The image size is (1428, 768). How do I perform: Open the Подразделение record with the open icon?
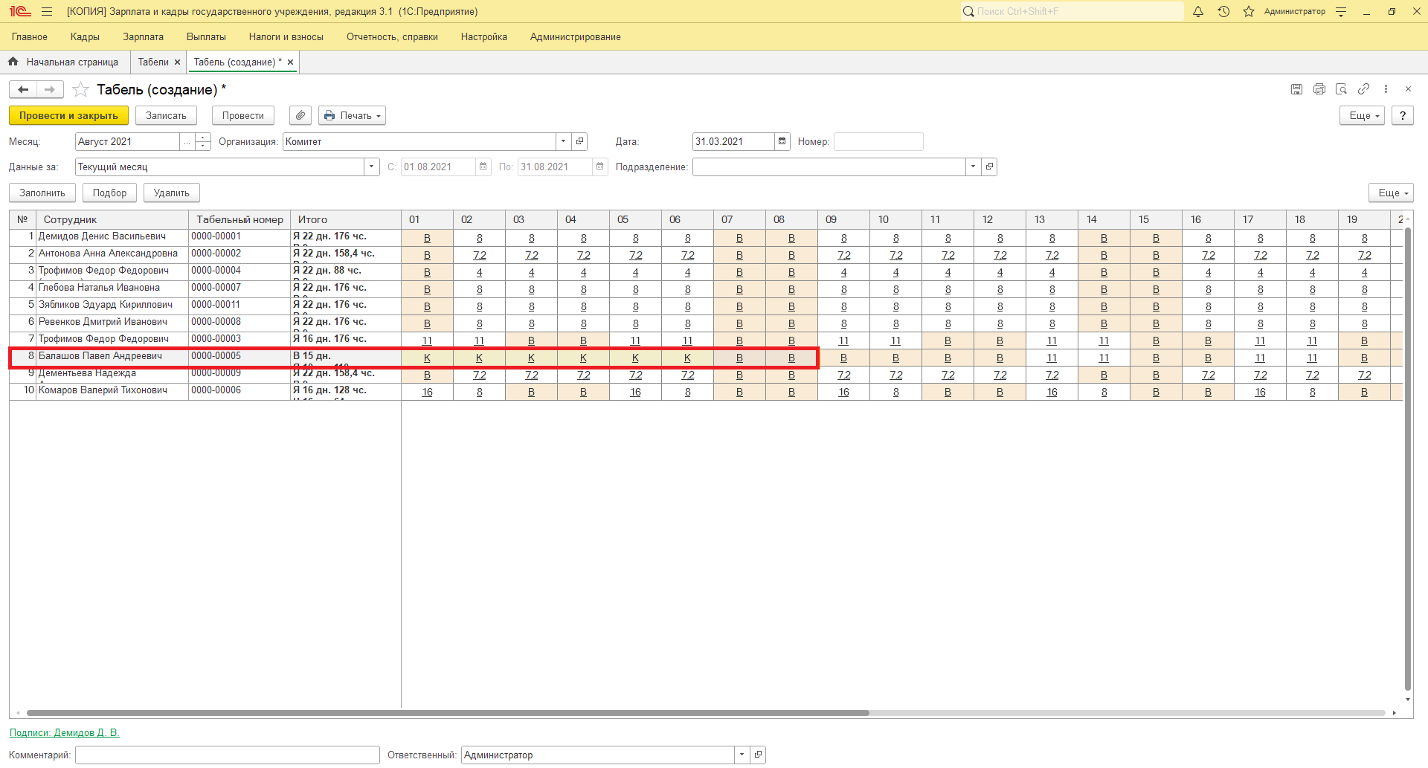pos(989,167)
